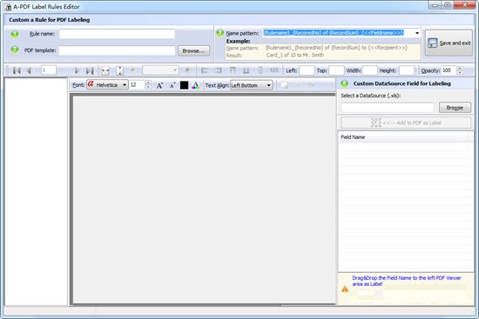Go to the next page
Image resolution: width=479 pixels, height=319 pixels.
click(77, 70)
